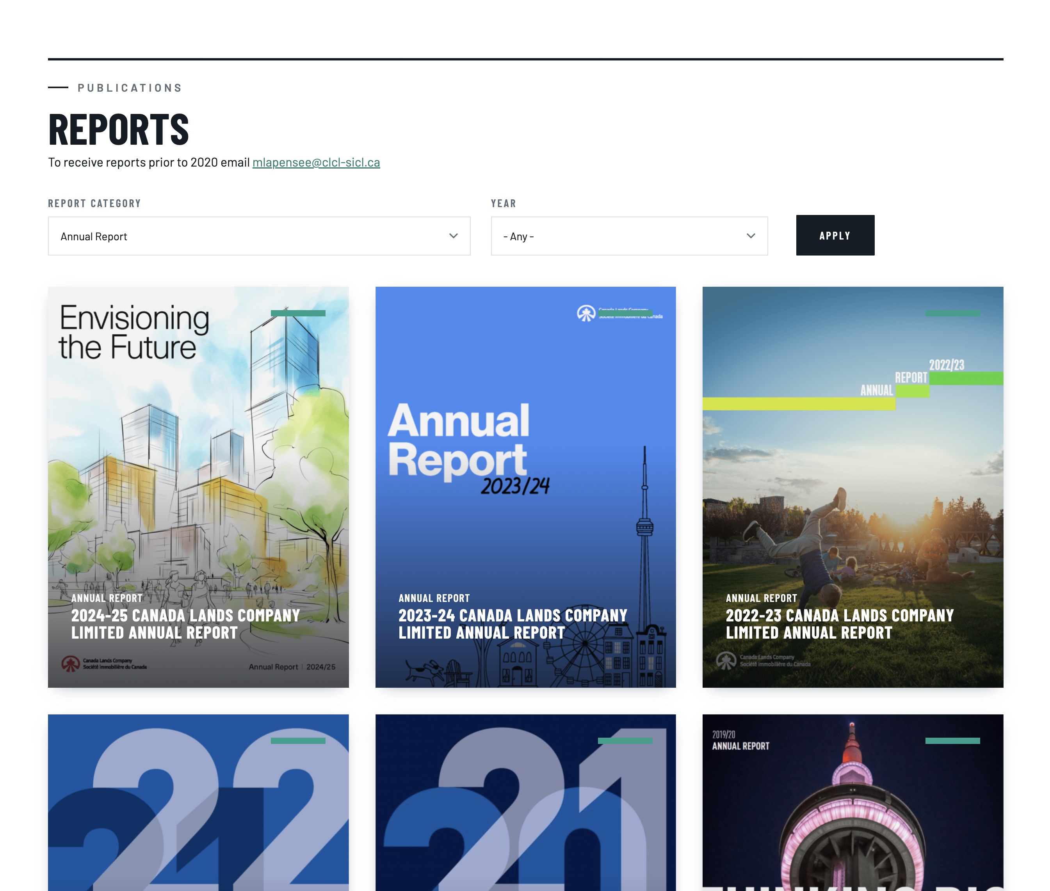Open the 2024-25 Envisioning the Future report cover
Image resolution: width=1050 pixels, height=891 pixels.
198,487
